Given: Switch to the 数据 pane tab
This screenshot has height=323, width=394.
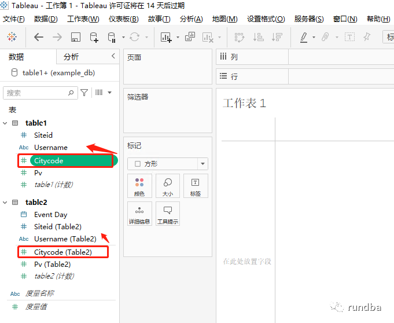Looking at the screenshot, I should pyautogui.click(x=16, y=57).
